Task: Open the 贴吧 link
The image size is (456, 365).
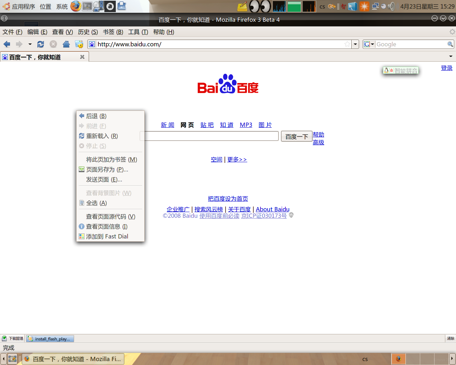Action: (x=207, y=125)
